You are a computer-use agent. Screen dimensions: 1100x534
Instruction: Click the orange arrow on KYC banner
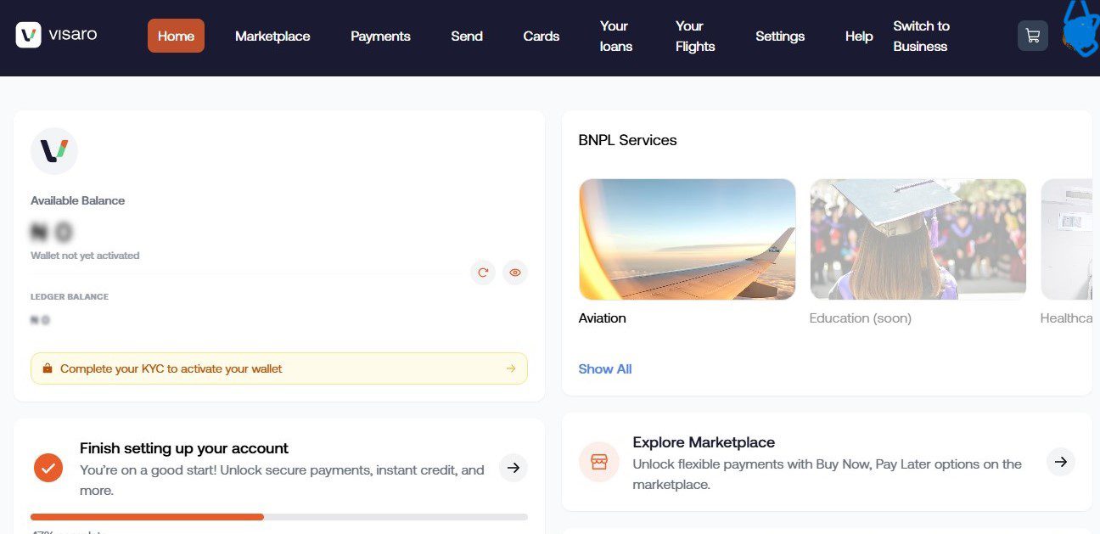[x=511, y=368]
